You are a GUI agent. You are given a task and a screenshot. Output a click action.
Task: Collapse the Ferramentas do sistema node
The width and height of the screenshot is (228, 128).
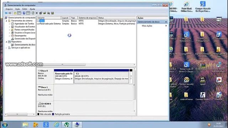(6, 21)
